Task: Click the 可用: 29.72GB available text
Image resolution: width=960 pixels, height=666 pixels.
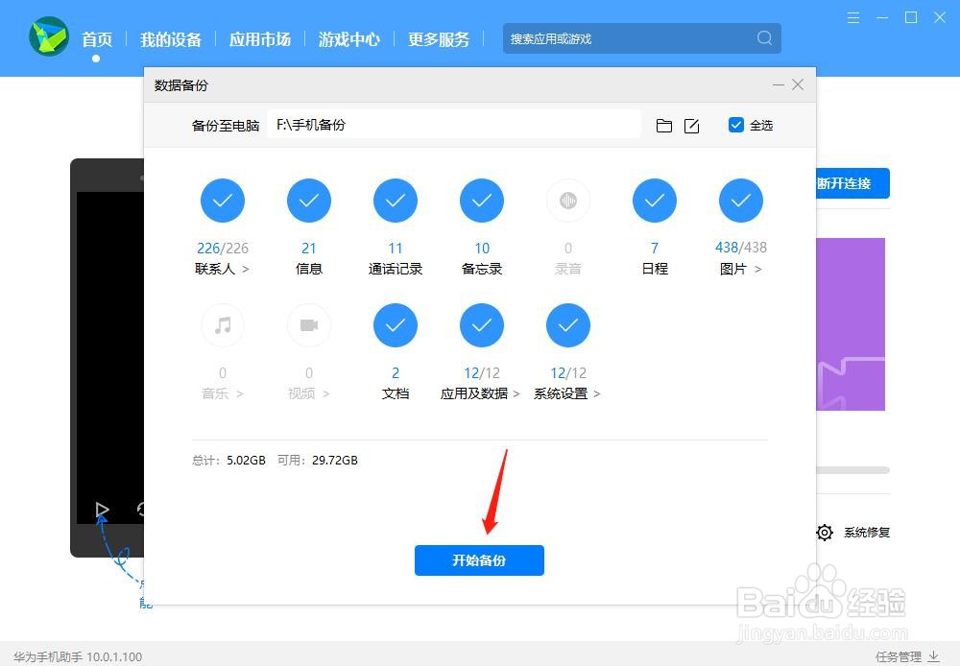Action: [x=317, y=461]
